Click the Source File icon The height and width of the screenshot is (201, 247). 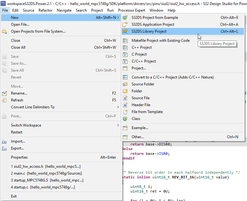[125, 98]
